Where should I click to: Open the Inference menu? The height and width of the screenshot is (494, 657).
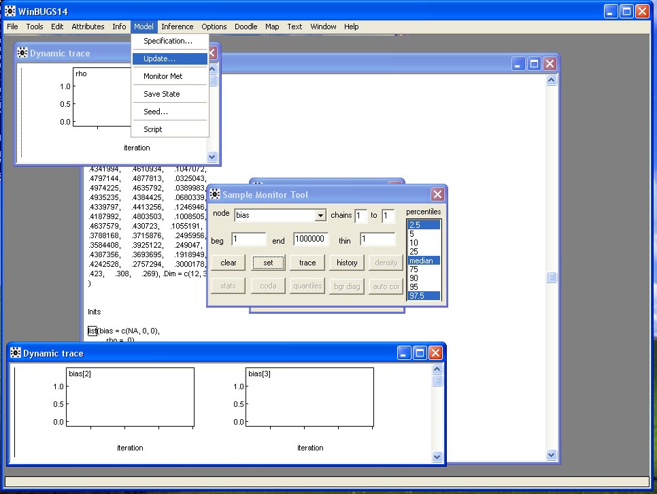click(x=177, y=27)
